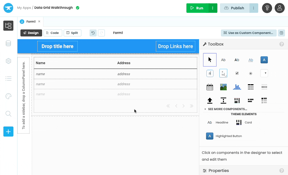The width and height of the screenshot is (288, 175).
Task: Pick the Plot bar chart component
Action: click(237, 87)
